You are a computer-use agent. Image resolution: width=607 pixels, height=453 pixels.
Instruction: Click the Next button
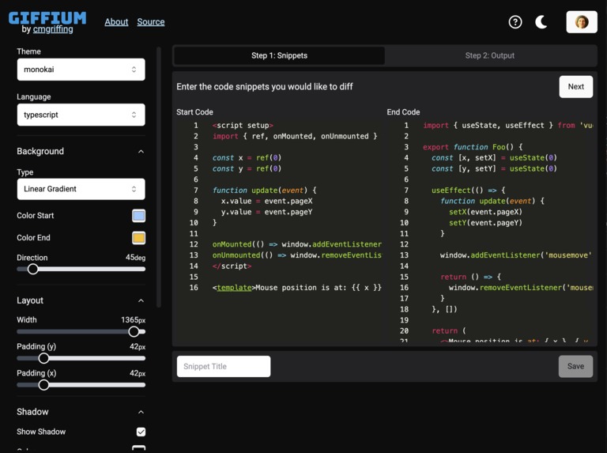(x=575, y=87)
